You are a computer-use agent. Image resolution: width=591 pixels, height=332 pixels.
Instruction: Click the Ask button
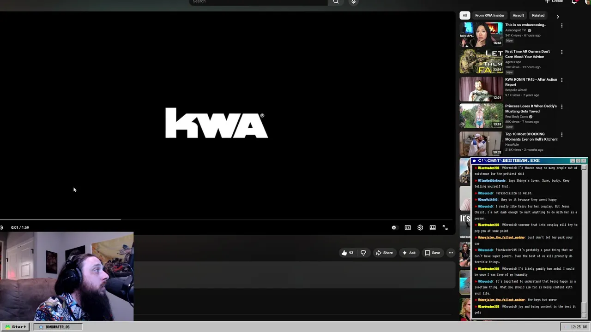pyautogui.click(x=409, y=253)
